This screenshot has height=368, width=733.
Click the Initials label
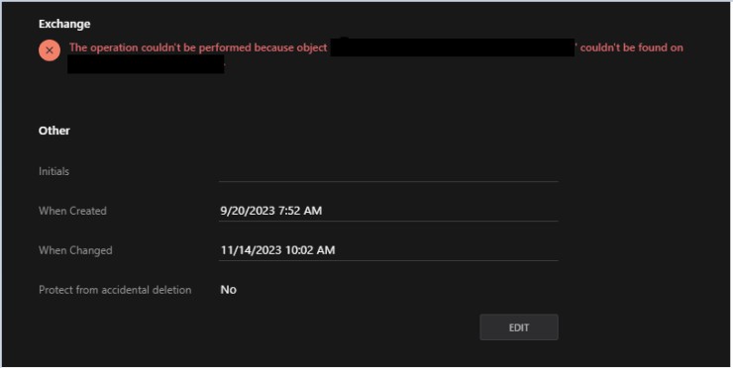tap(53, 171)
